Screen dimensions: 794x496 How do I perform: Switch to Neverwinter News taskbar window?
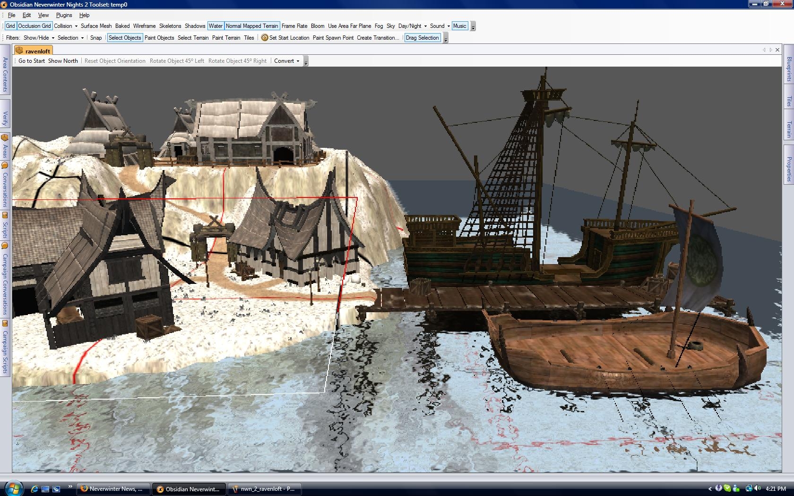click(113, 489)
